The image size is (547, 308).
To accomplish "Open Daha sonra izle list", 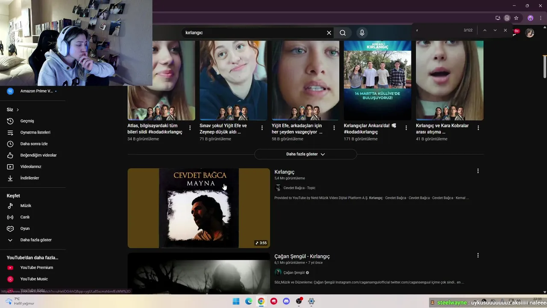I will coord(33,144).
